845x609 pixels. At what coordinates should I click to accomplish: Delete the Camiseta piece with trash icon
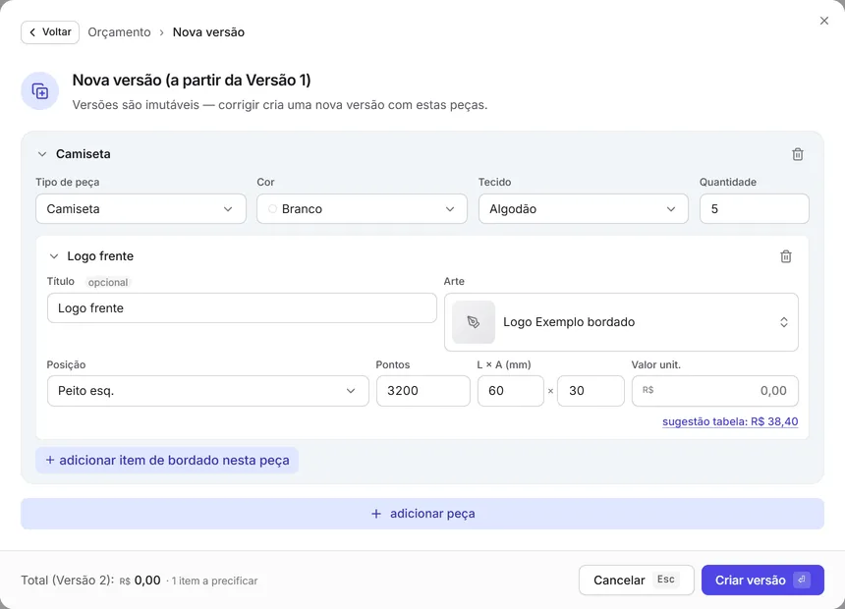point(798,154)
